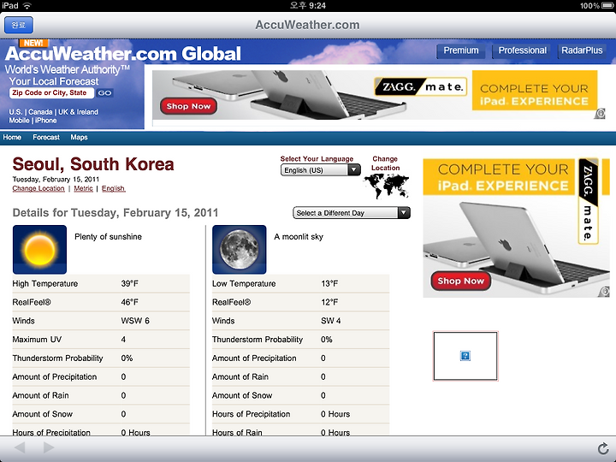Click the sun weather icon
616x462 pixels.
click(39, 250)
